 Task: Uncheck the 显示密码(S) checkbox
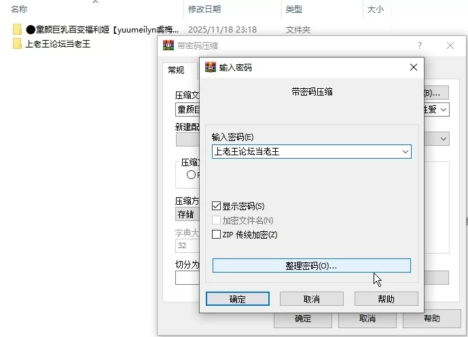point(216,206)
